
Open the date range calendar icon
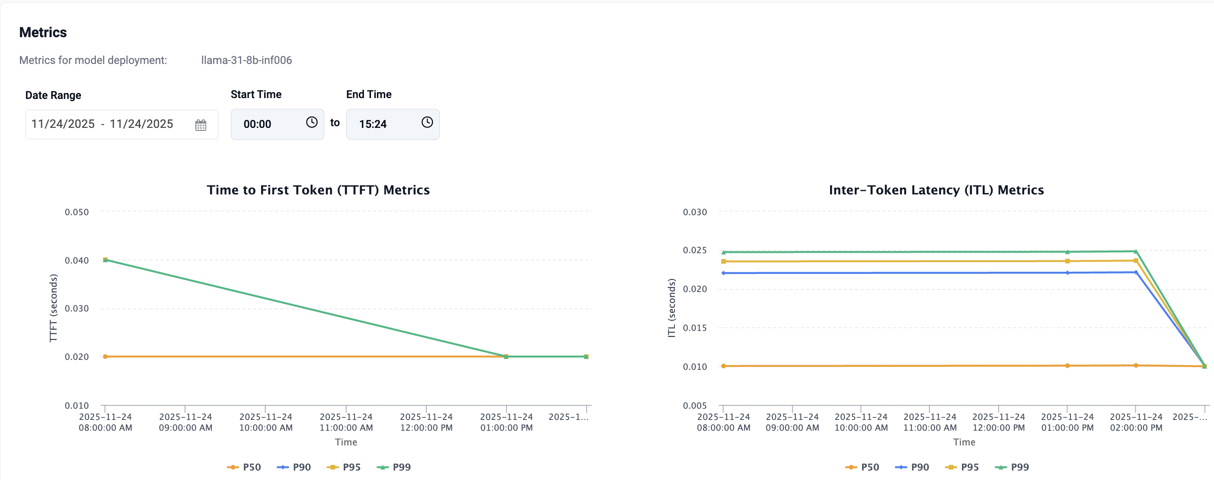click(x=201, y=125)
